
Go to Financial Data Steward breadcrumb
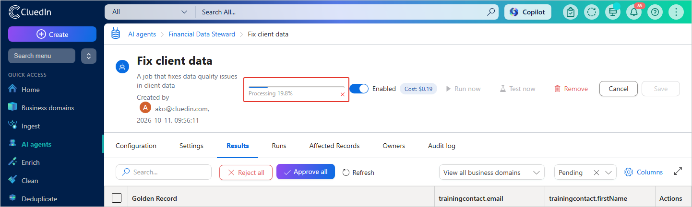click(x=202, y=34)
